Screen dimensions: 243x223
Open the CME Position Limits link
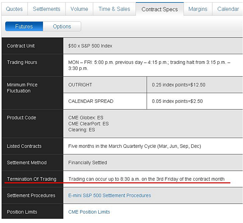(x=89, y=212)
